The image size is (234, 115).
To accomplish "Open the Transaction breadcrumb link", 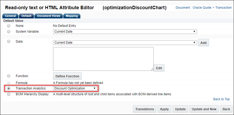I will (224, 8).
